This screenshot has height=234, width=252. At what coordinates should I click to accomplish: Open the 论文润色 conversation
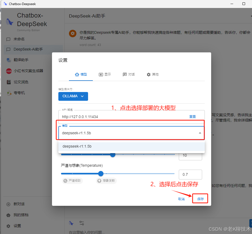tap(33, 82)
